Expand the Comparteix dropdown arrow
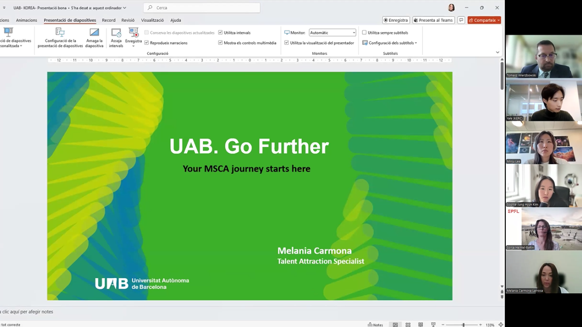 point(499,20)
